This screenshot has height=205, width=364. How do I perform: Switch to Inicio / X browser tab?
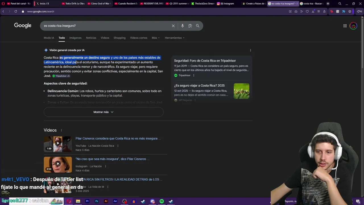coord(46,4)
